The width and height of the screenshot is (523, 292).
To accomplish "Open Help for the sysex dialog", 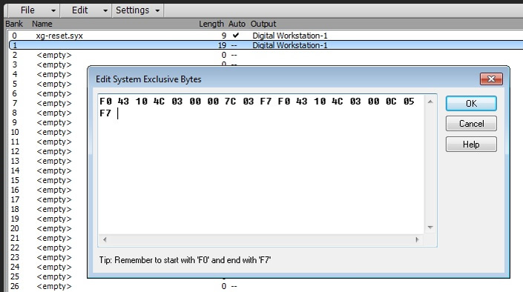I will click(x=471, y=145).
